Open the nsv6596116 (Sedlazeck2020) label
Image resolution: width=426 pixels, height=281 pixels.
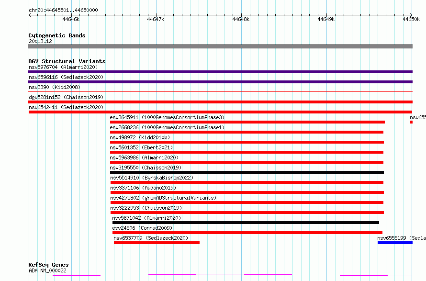[x=66, y=77]
